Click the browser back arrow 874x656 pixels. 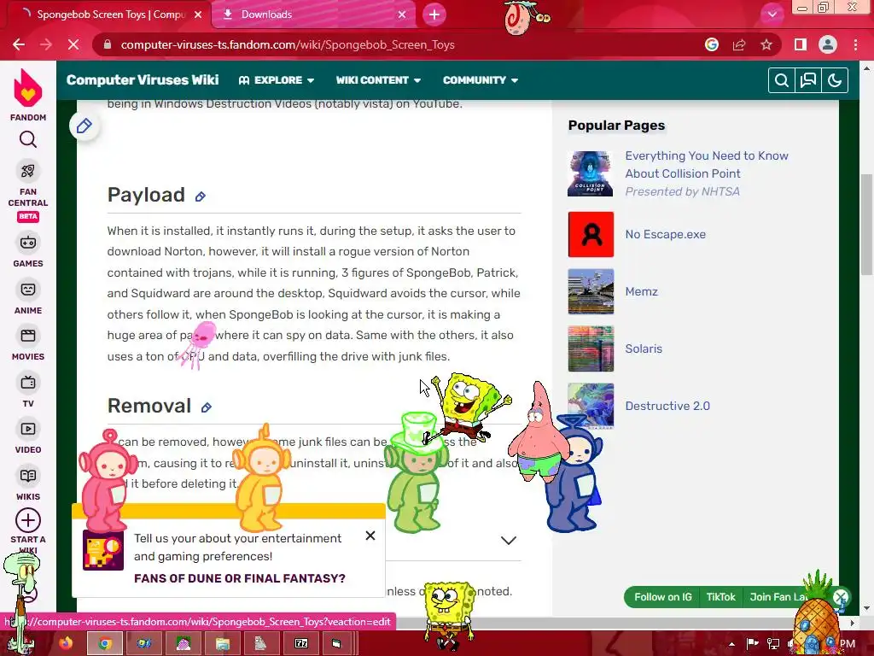pyautogui.click(x=19, y=44)
